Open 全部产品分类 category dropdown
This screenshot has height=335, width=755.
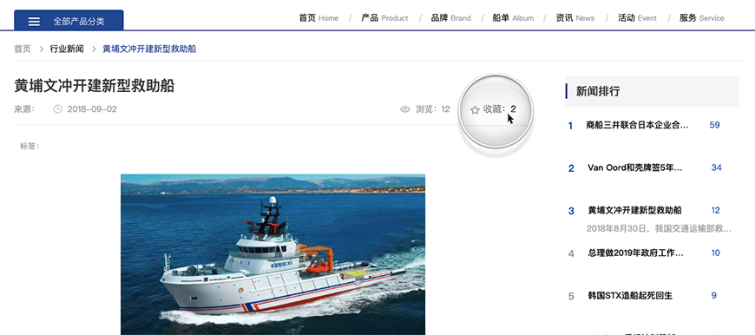pyautogui.click(x=69, y=20)
